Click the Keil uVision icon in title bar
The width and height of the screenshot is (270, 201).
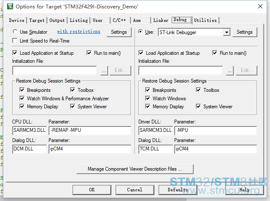pyautogui.click(x=10, y=7)
